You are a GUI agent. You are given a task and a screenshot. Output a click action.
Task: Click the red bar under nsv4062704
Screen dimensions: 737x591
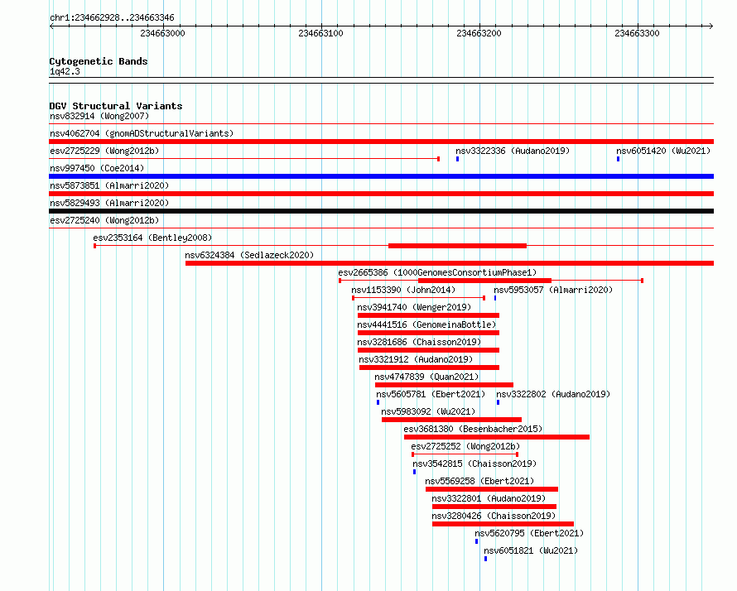click(x=381, y=142)
